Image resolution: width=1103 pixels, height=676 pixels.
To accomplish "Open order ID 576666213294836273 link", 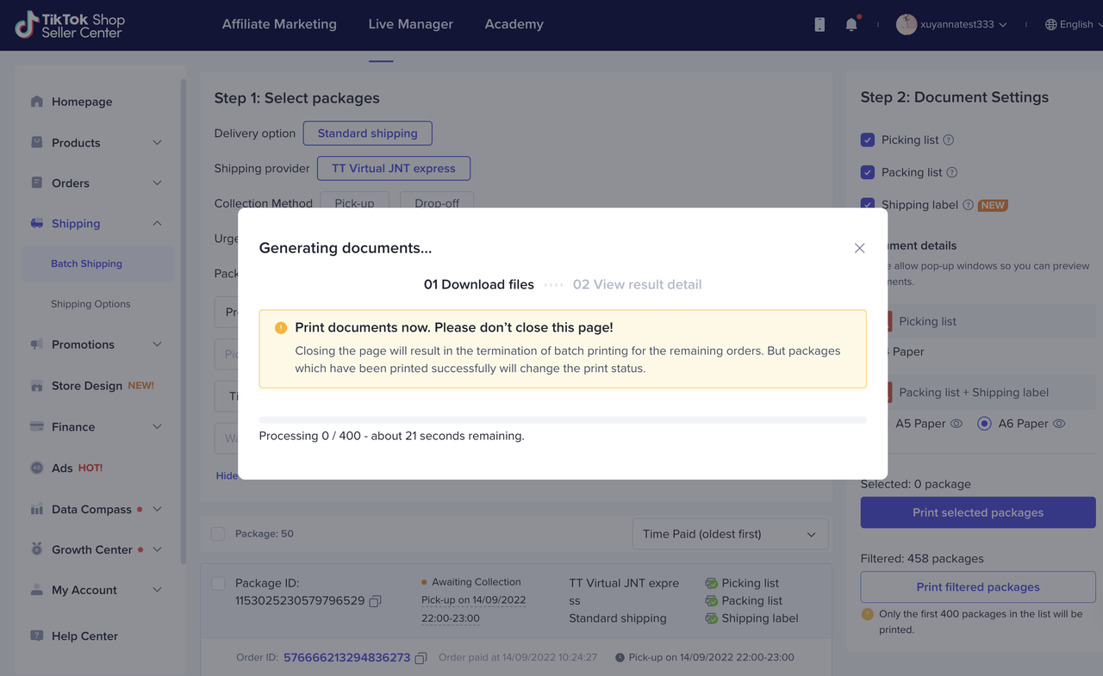I will (x=346, y=657).
